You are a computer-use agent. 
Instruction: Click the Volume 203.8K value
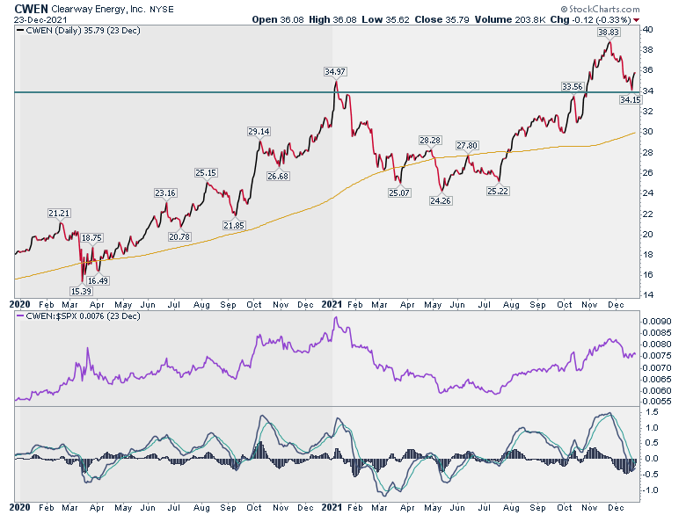[x=510, y=19]
